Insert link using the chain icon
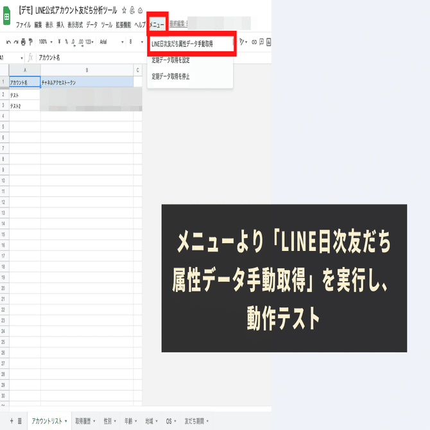 coord(254,42)
